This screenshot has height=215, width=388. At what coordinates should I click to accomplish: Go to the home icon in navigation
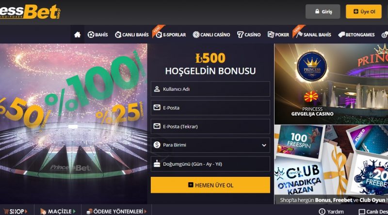[x=77, y=35]
